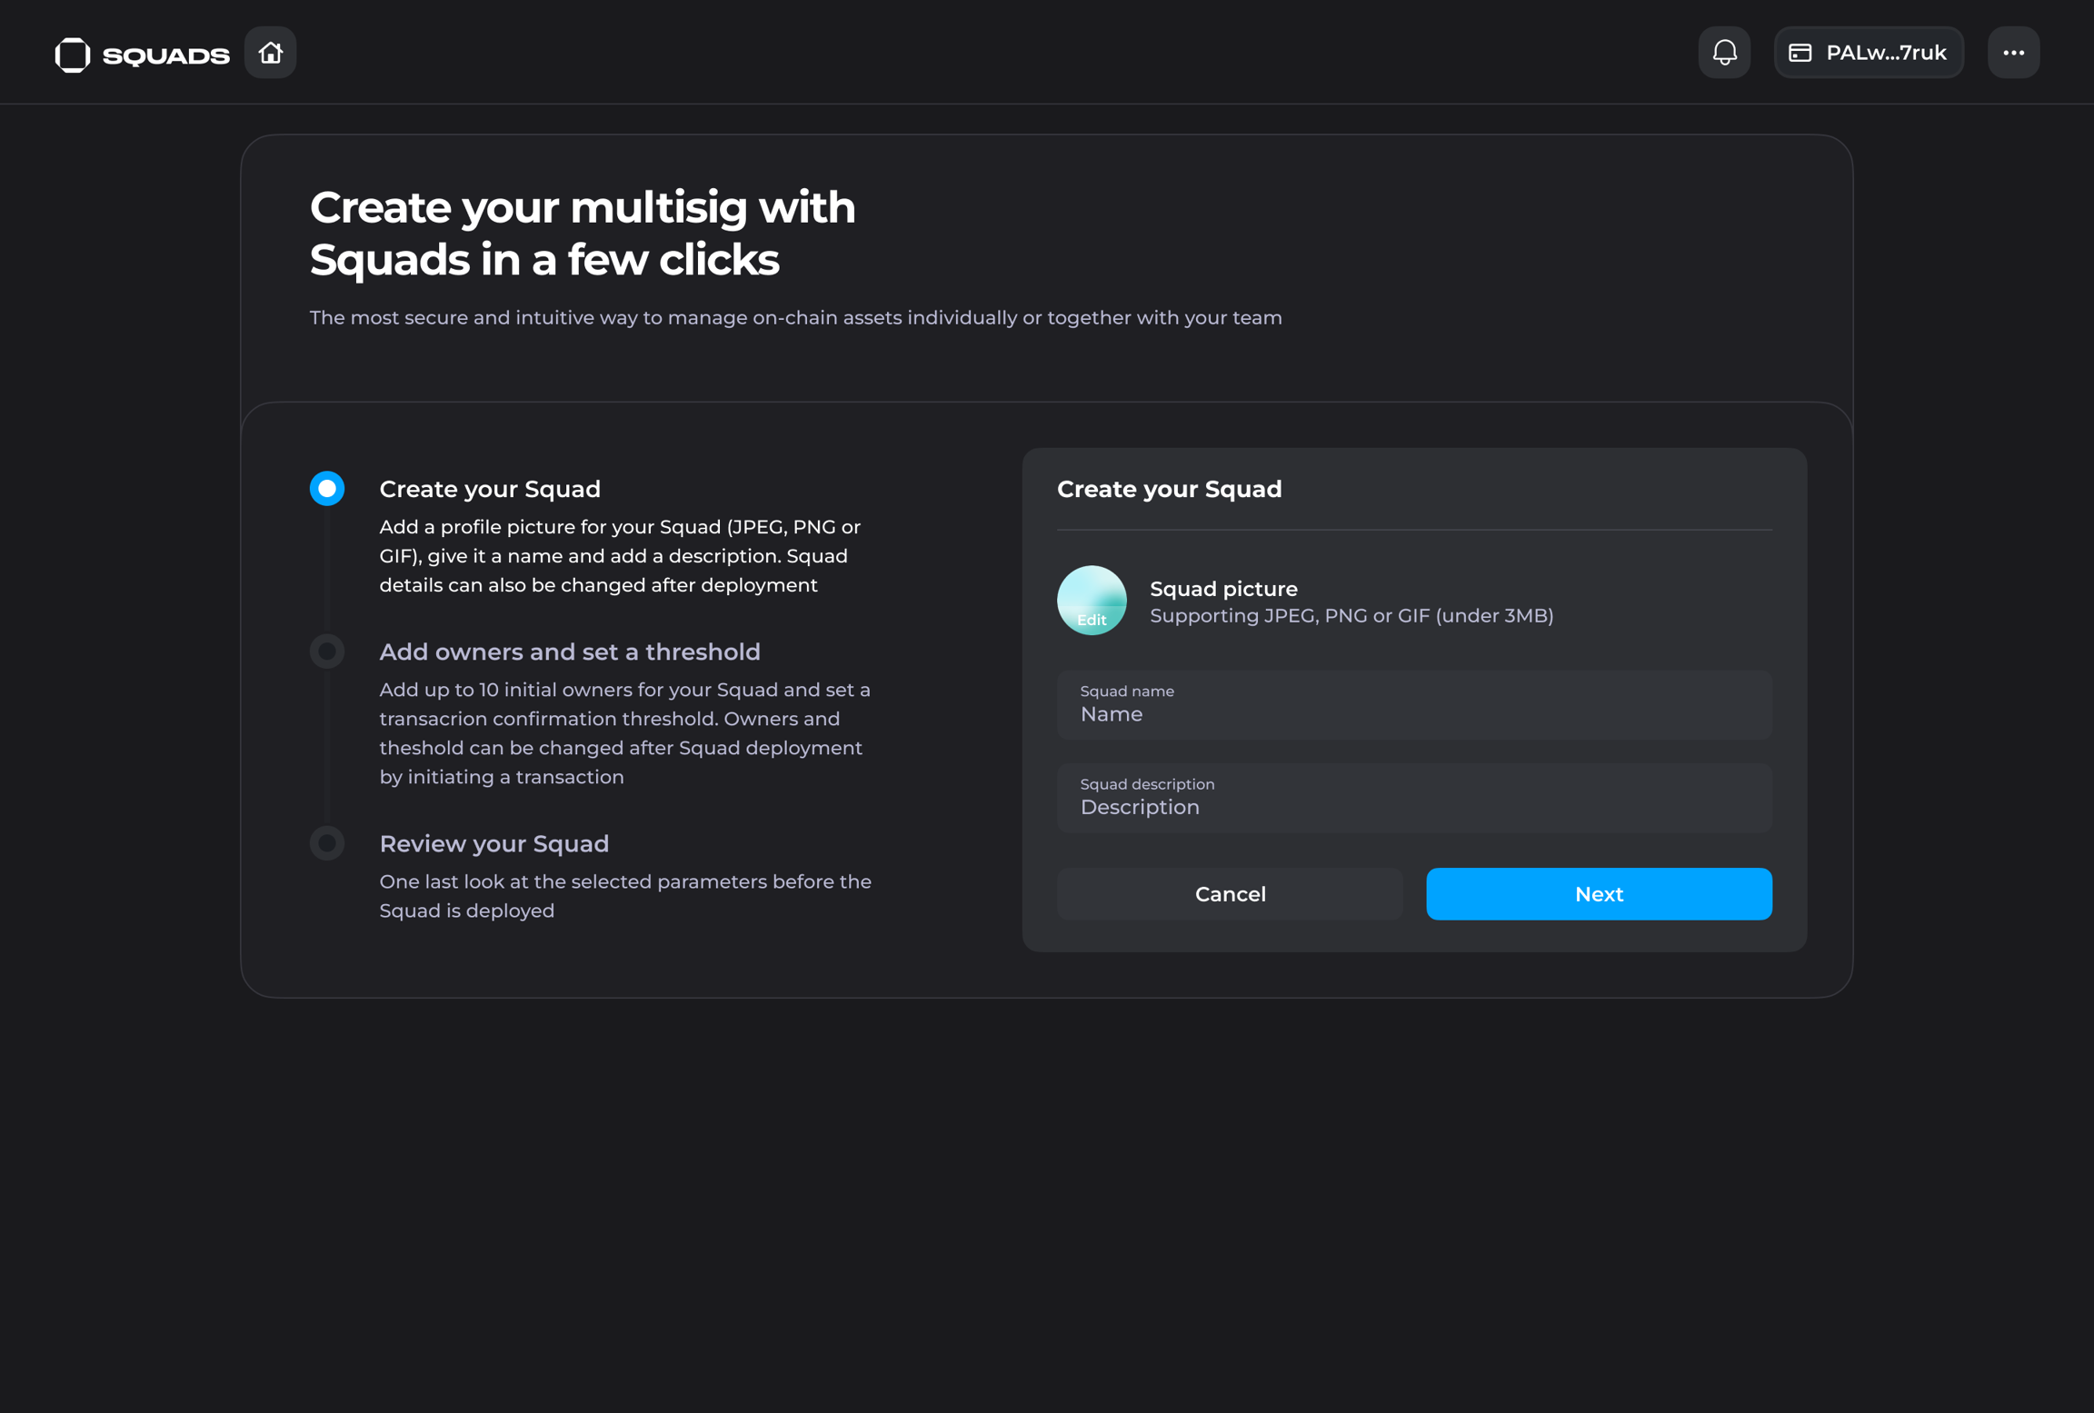
Task: Click the wallet card icon
Action: tap(1800, 53)
